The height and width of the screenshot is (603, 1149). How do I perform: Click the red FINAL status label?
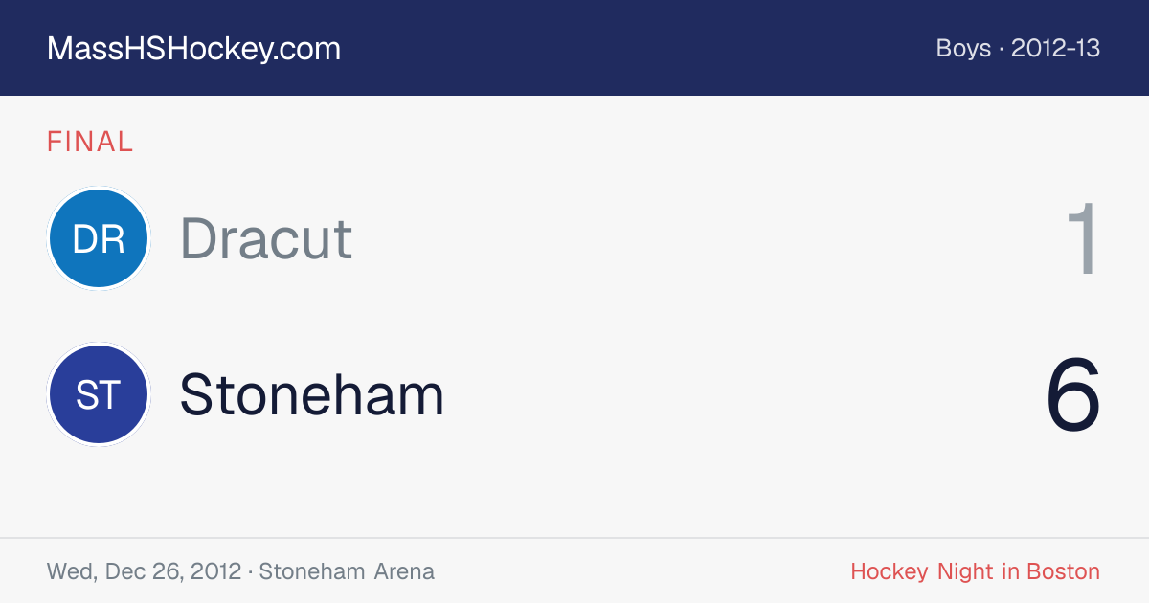click(90, 142)
